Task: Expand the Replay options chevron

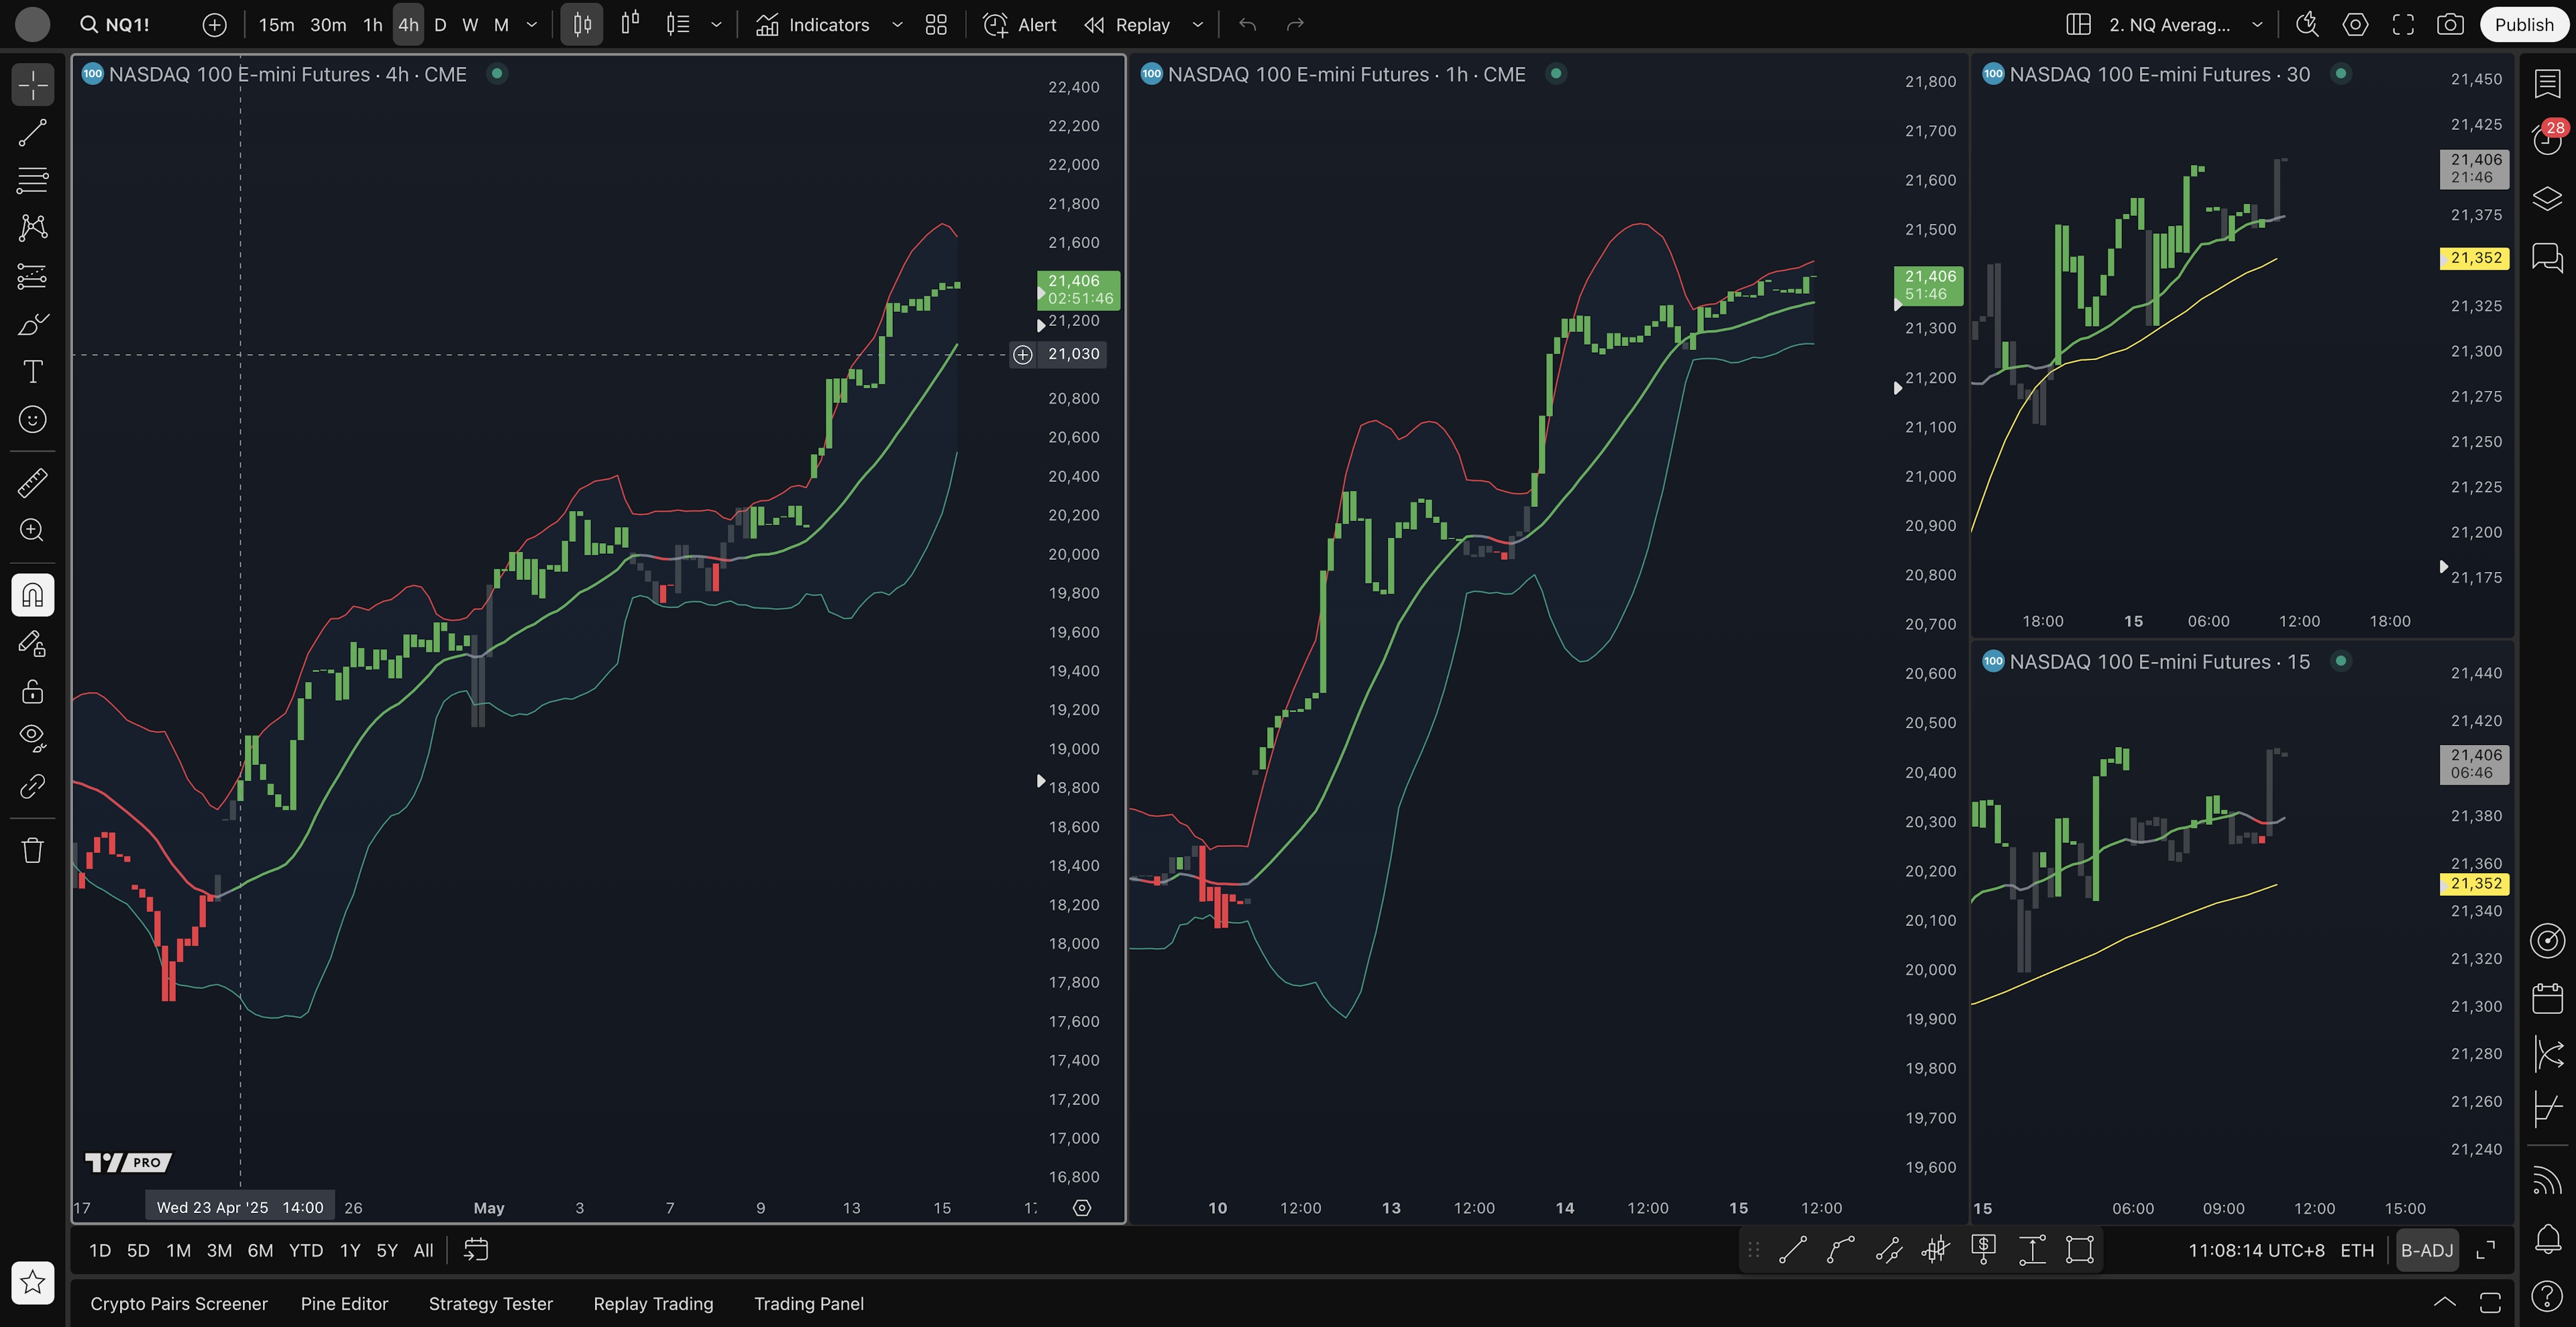Action: [1197, 25]
